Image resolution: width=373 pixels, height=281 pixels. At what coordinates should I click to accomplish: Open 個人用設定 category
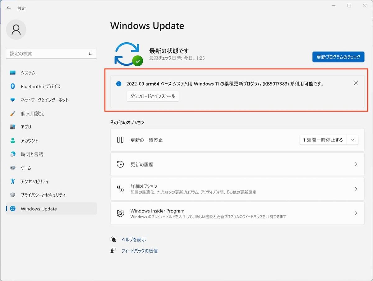[x=51, y=114]
